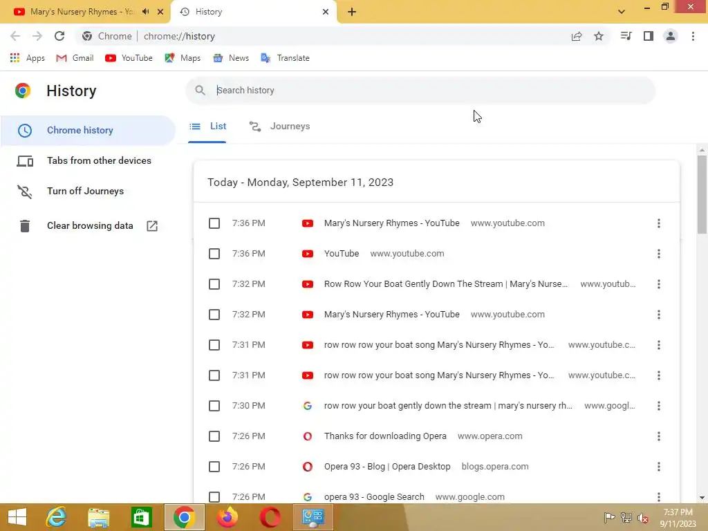Close the History tab
This screenshot has height=531, width=708.
pyautogui.click(x=326, y=12)
